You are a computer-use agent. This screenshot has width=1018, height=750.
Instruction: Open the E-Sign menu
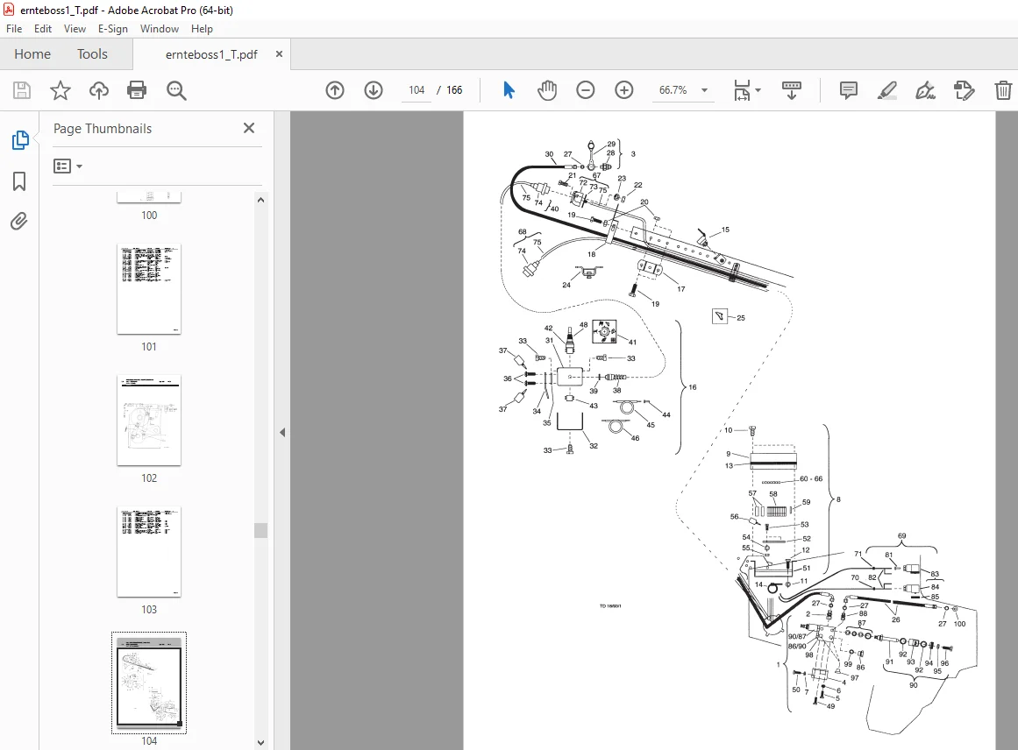click(112, 29)
